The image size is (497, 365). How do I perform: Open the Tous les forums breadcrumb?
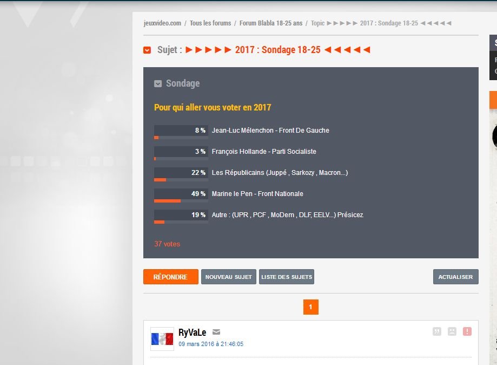point(210,23)
